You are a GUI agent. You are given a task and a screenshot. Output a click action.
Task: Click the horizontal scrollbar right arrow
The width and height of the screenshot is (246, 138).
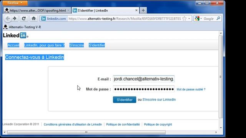tap(216, 132)
